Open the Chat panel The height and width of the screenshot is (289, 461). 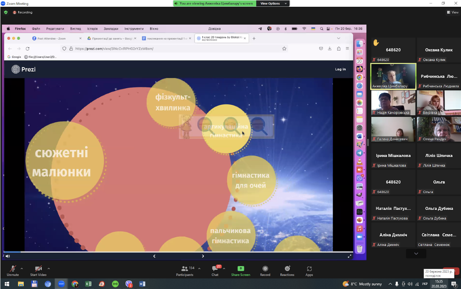point(215,271)
